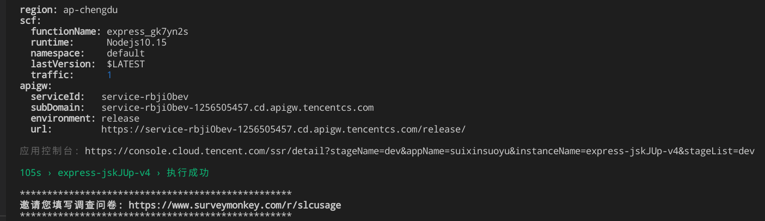Viewport: 765px width, 221px height.
Task: Click the runtime value Nodejs10.15
Action: point(137,42)
